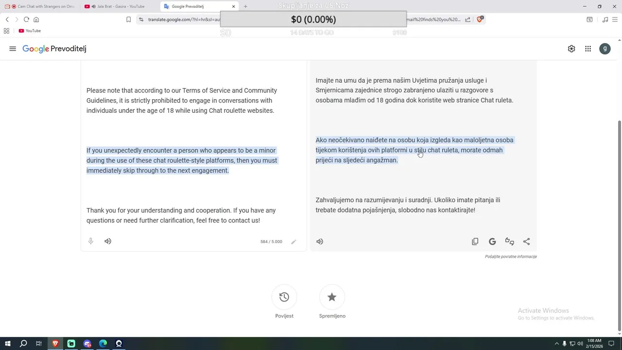Open the handwriting input pencil tool
The width and height of the screenshot is (622, 350).
point(294,242)
